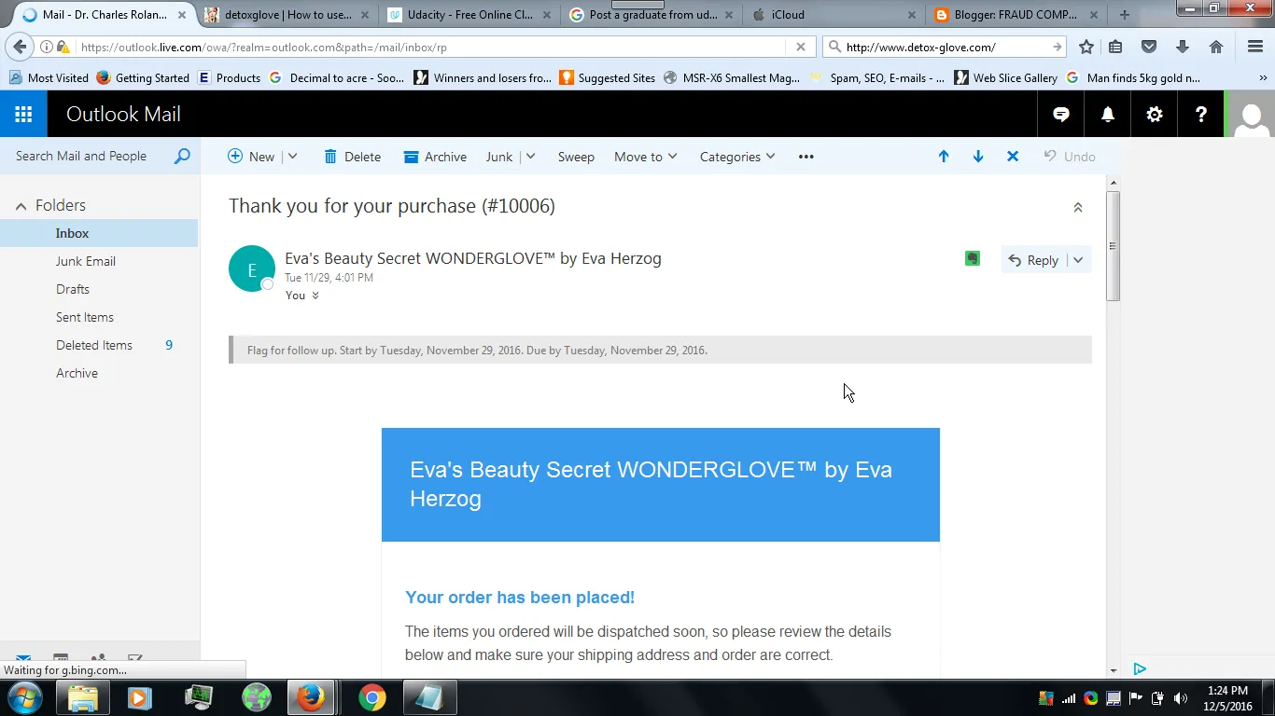The width and height of the screenshot is (1275, 716).
Task: Open the New dropdown arrow
Action: [x=292, y=157]
